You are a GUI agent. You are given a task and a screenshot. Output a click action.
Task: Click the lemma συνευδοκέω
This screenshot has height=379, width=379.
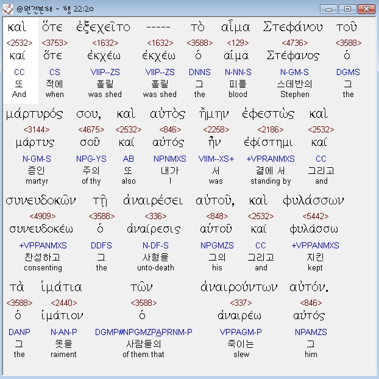click(41, 229)
